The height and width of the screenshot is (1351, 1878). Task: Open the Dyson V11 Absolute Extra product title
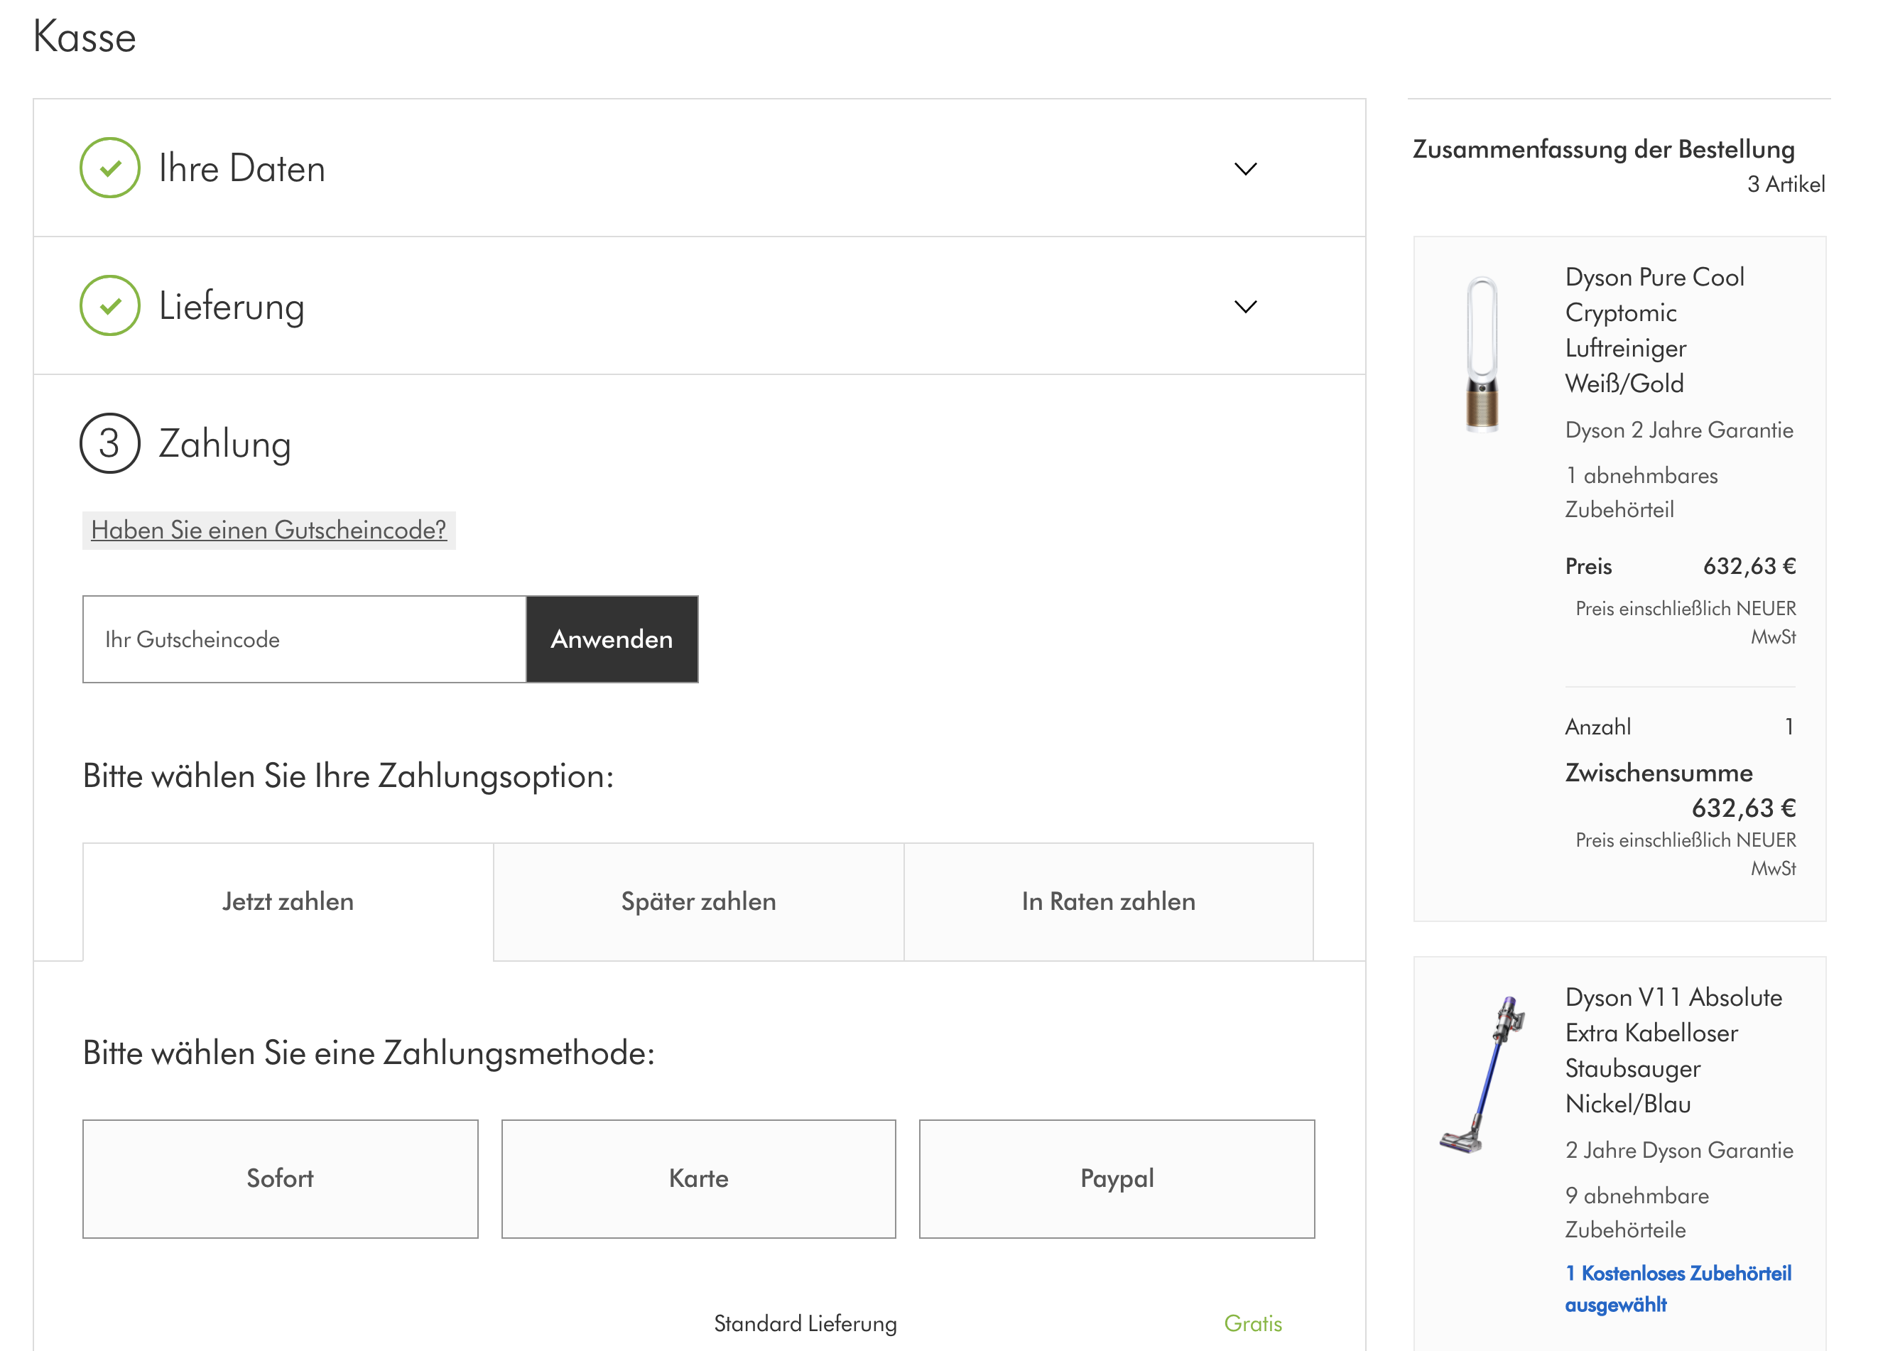coord(1673,1051)
